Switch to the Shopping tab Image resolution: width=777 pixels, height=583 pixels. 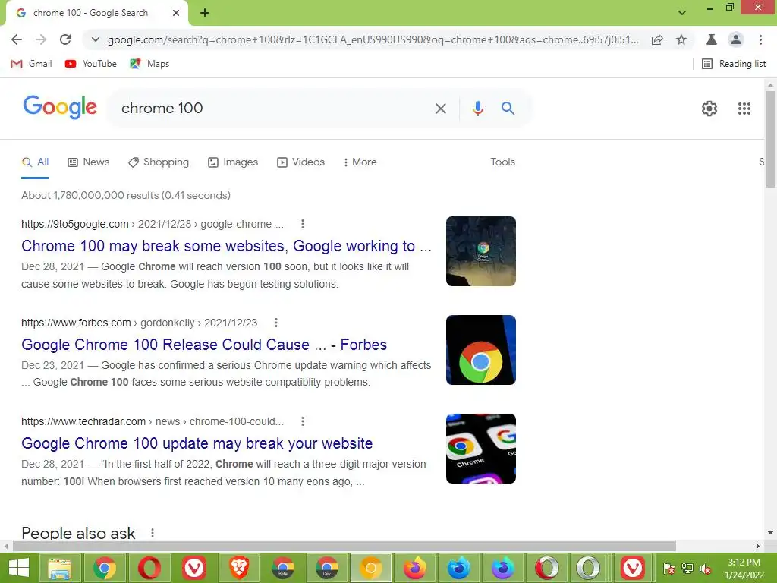pos(158,162)
